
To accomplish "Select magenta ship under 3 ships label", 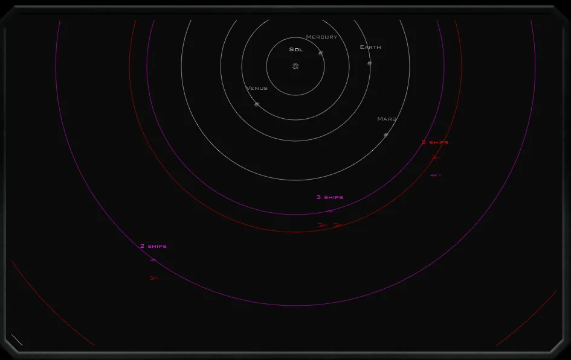I will point(330,211).
